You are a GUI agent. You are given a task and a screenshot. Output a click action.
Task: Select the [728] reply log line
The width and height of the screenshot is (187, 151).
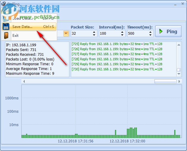[x=117, y=59]
